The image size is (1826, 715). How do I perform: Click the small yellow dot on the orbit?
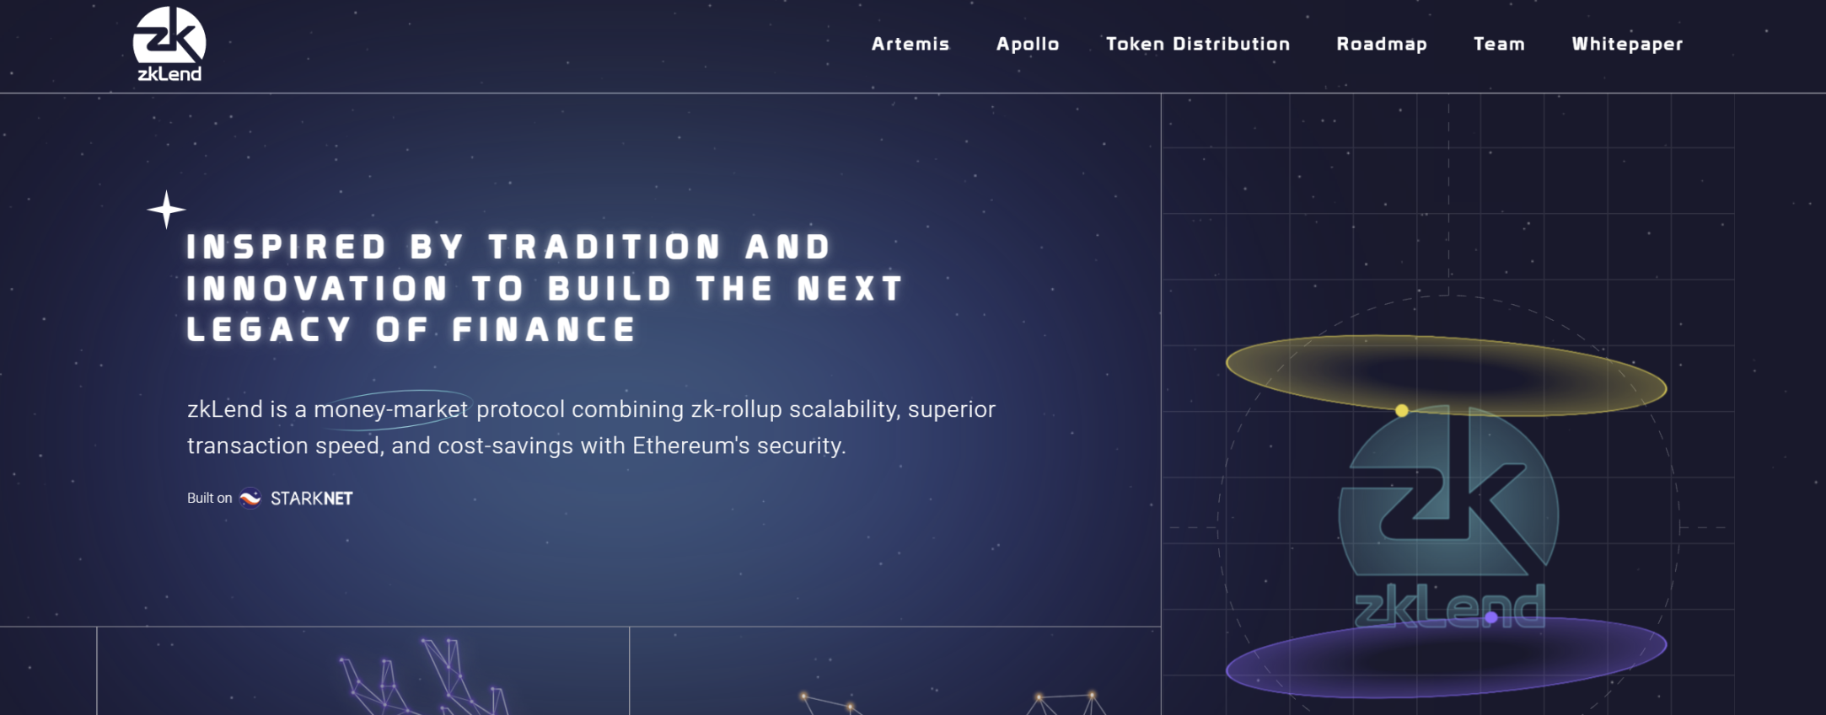(1402, 411)
